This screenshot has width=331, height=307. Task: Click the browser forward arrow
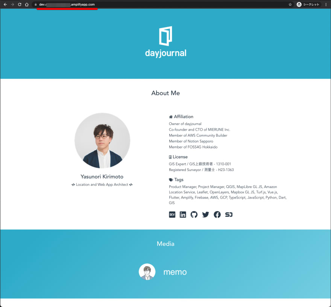12,5
